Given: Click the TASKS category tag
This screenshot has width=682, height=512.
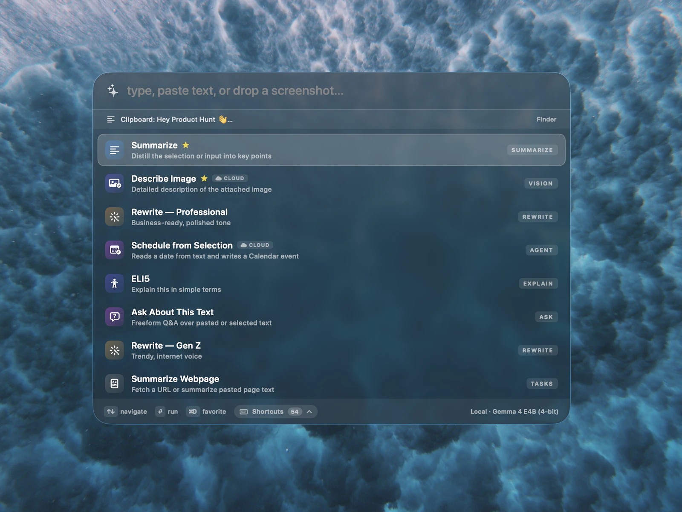Looking at the screenshot, I should [542, 384].
